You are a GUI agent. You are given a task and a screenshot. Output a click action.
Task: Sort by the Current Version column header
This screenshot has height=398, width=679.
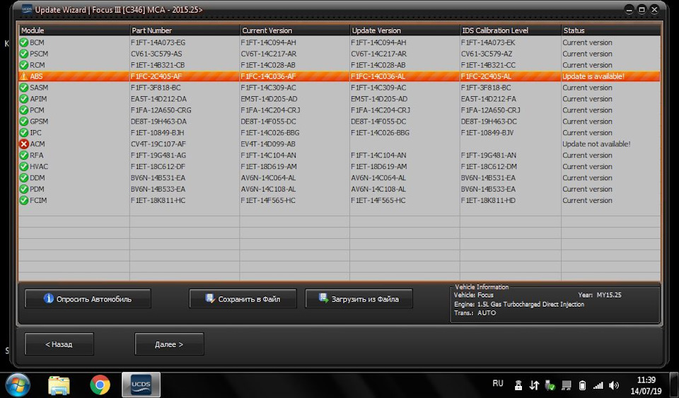[294, 30]
